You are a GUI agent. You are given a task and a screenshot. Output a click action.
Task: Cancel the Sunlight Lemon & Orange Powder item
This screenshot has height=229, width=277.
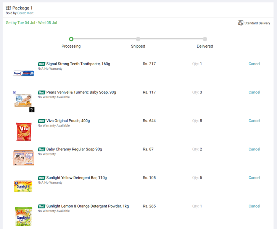[x=254, y=206]
